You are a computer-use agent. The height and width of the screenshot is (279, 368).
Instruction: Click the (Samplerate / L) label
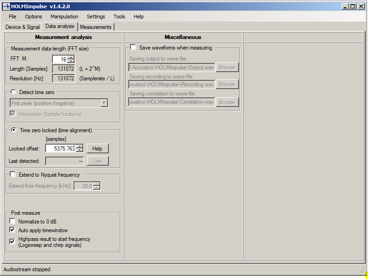[x=96, y=78]
